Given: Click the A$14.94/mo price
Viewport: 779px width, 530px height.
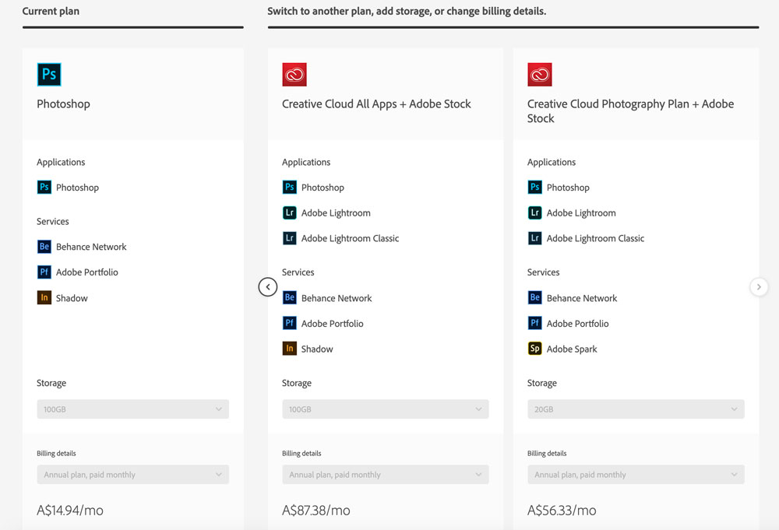Looking at the screenshot, I should (70, 510).
